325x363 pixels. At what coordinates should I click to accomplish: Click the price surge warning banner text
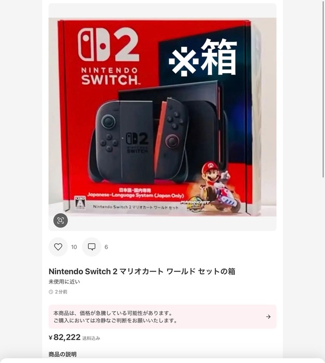point(115,317)
